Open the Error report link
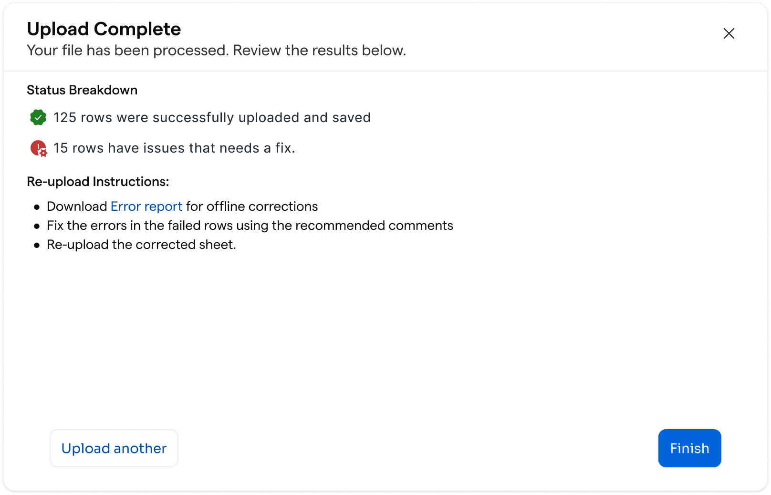 pos(146,206)
